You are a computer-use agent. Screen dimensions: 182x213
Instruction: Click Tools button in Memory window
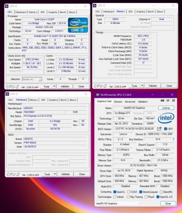[134, 86]
